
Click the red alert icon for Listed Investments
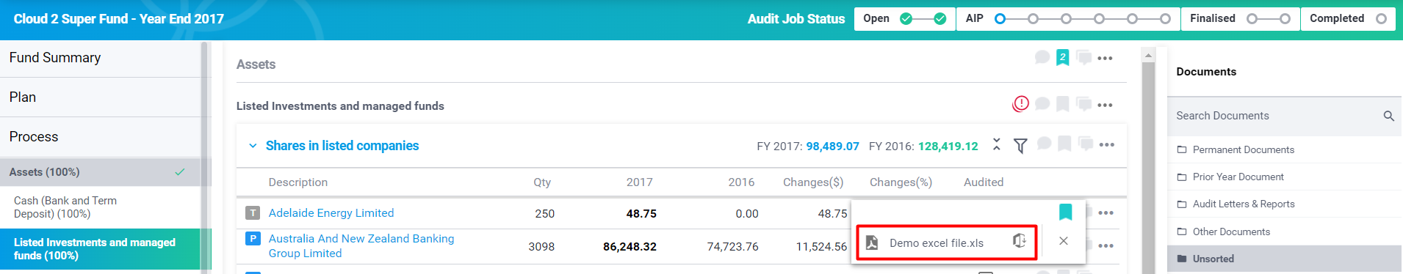pos(1020,104)
